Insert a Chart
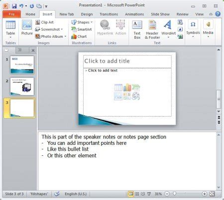The width and height of the screenshot is (224, 200). pos(79,36)
